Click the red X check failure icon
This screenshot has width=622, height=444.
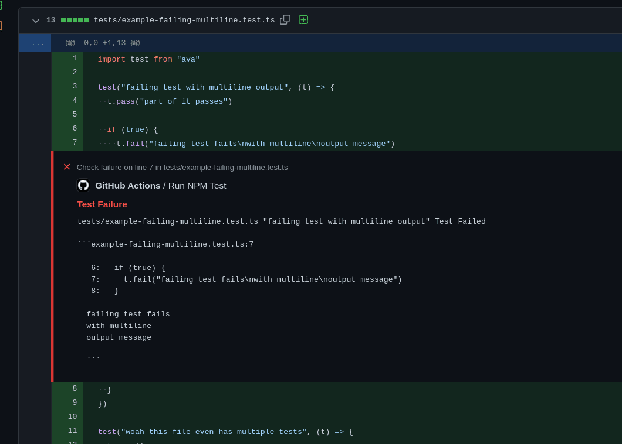tap(66, 167)
